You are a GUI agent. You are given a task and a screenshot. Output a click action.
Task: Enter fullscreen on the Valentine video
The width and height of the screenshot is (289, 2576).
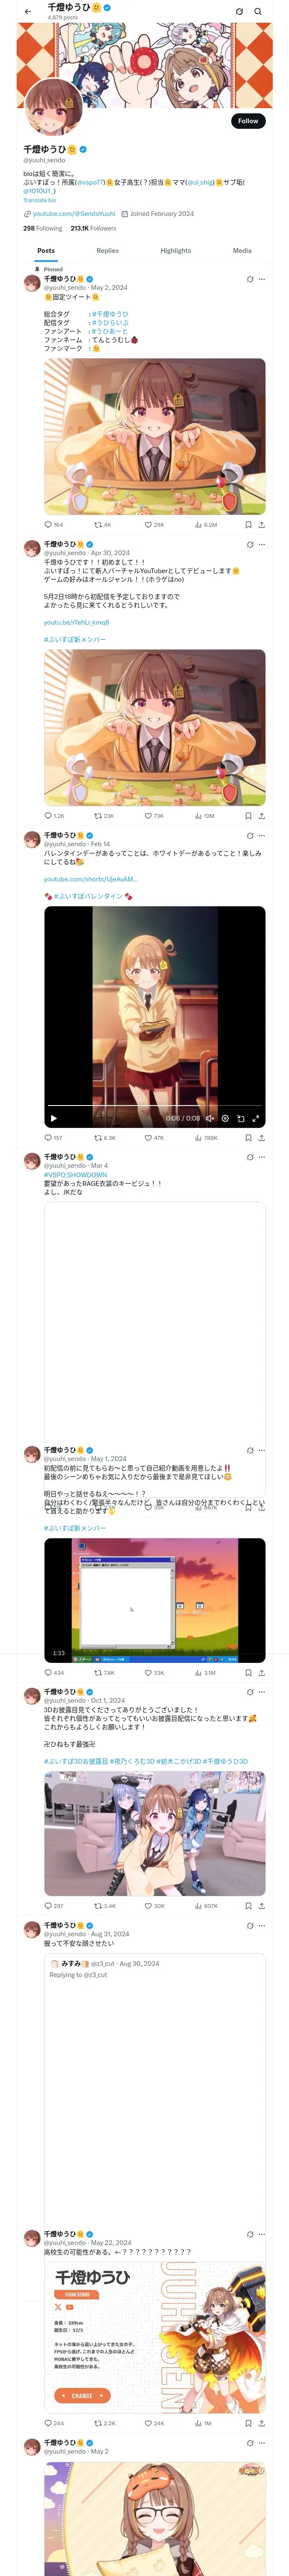point(255,1118)
